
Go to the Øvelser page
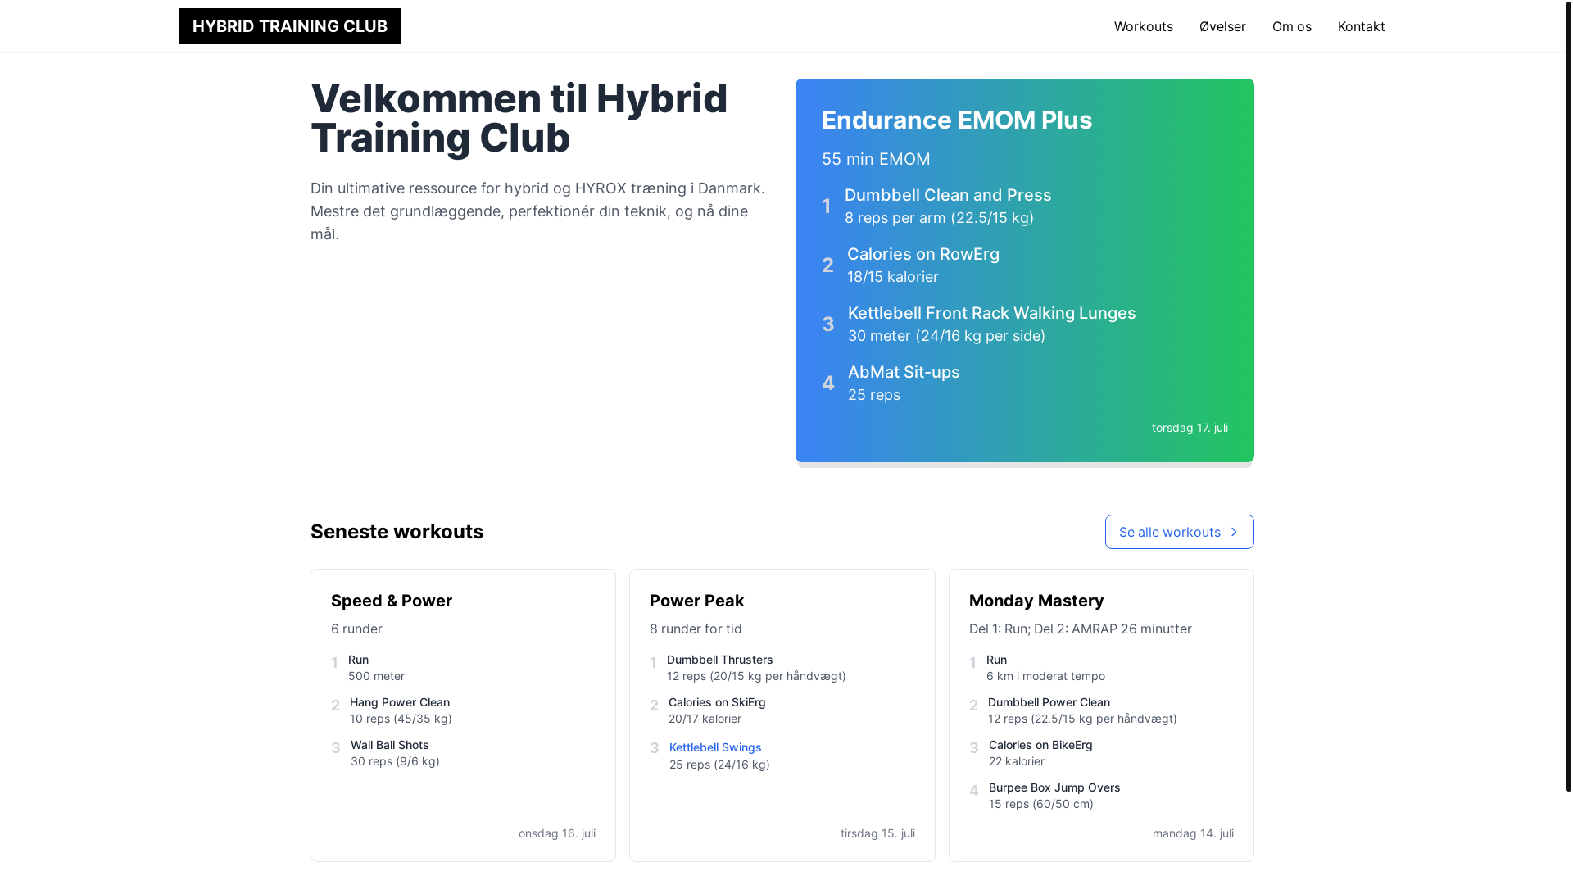point(1222,26)
